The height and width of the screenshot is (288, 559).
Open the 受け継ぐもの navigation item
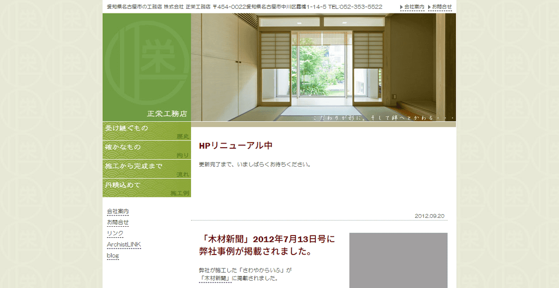coord(126,128)
